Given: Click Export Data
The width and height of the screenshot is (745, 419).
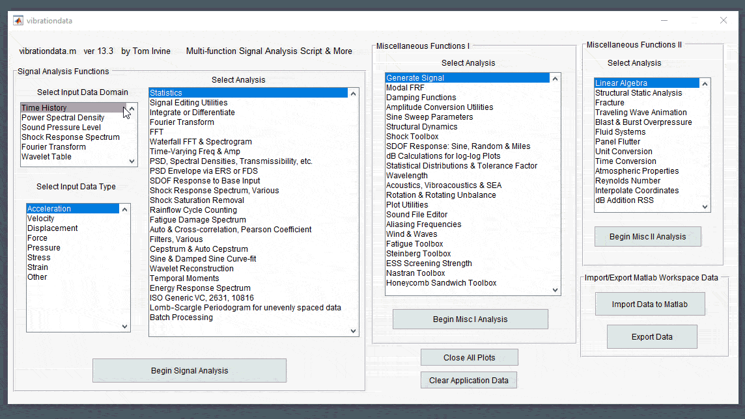Looking at the screenshot, I should [652, 336].
